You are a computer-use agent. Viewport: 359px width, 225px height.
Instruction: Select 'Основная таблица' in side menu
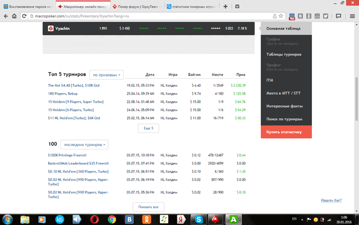(286, 28)
